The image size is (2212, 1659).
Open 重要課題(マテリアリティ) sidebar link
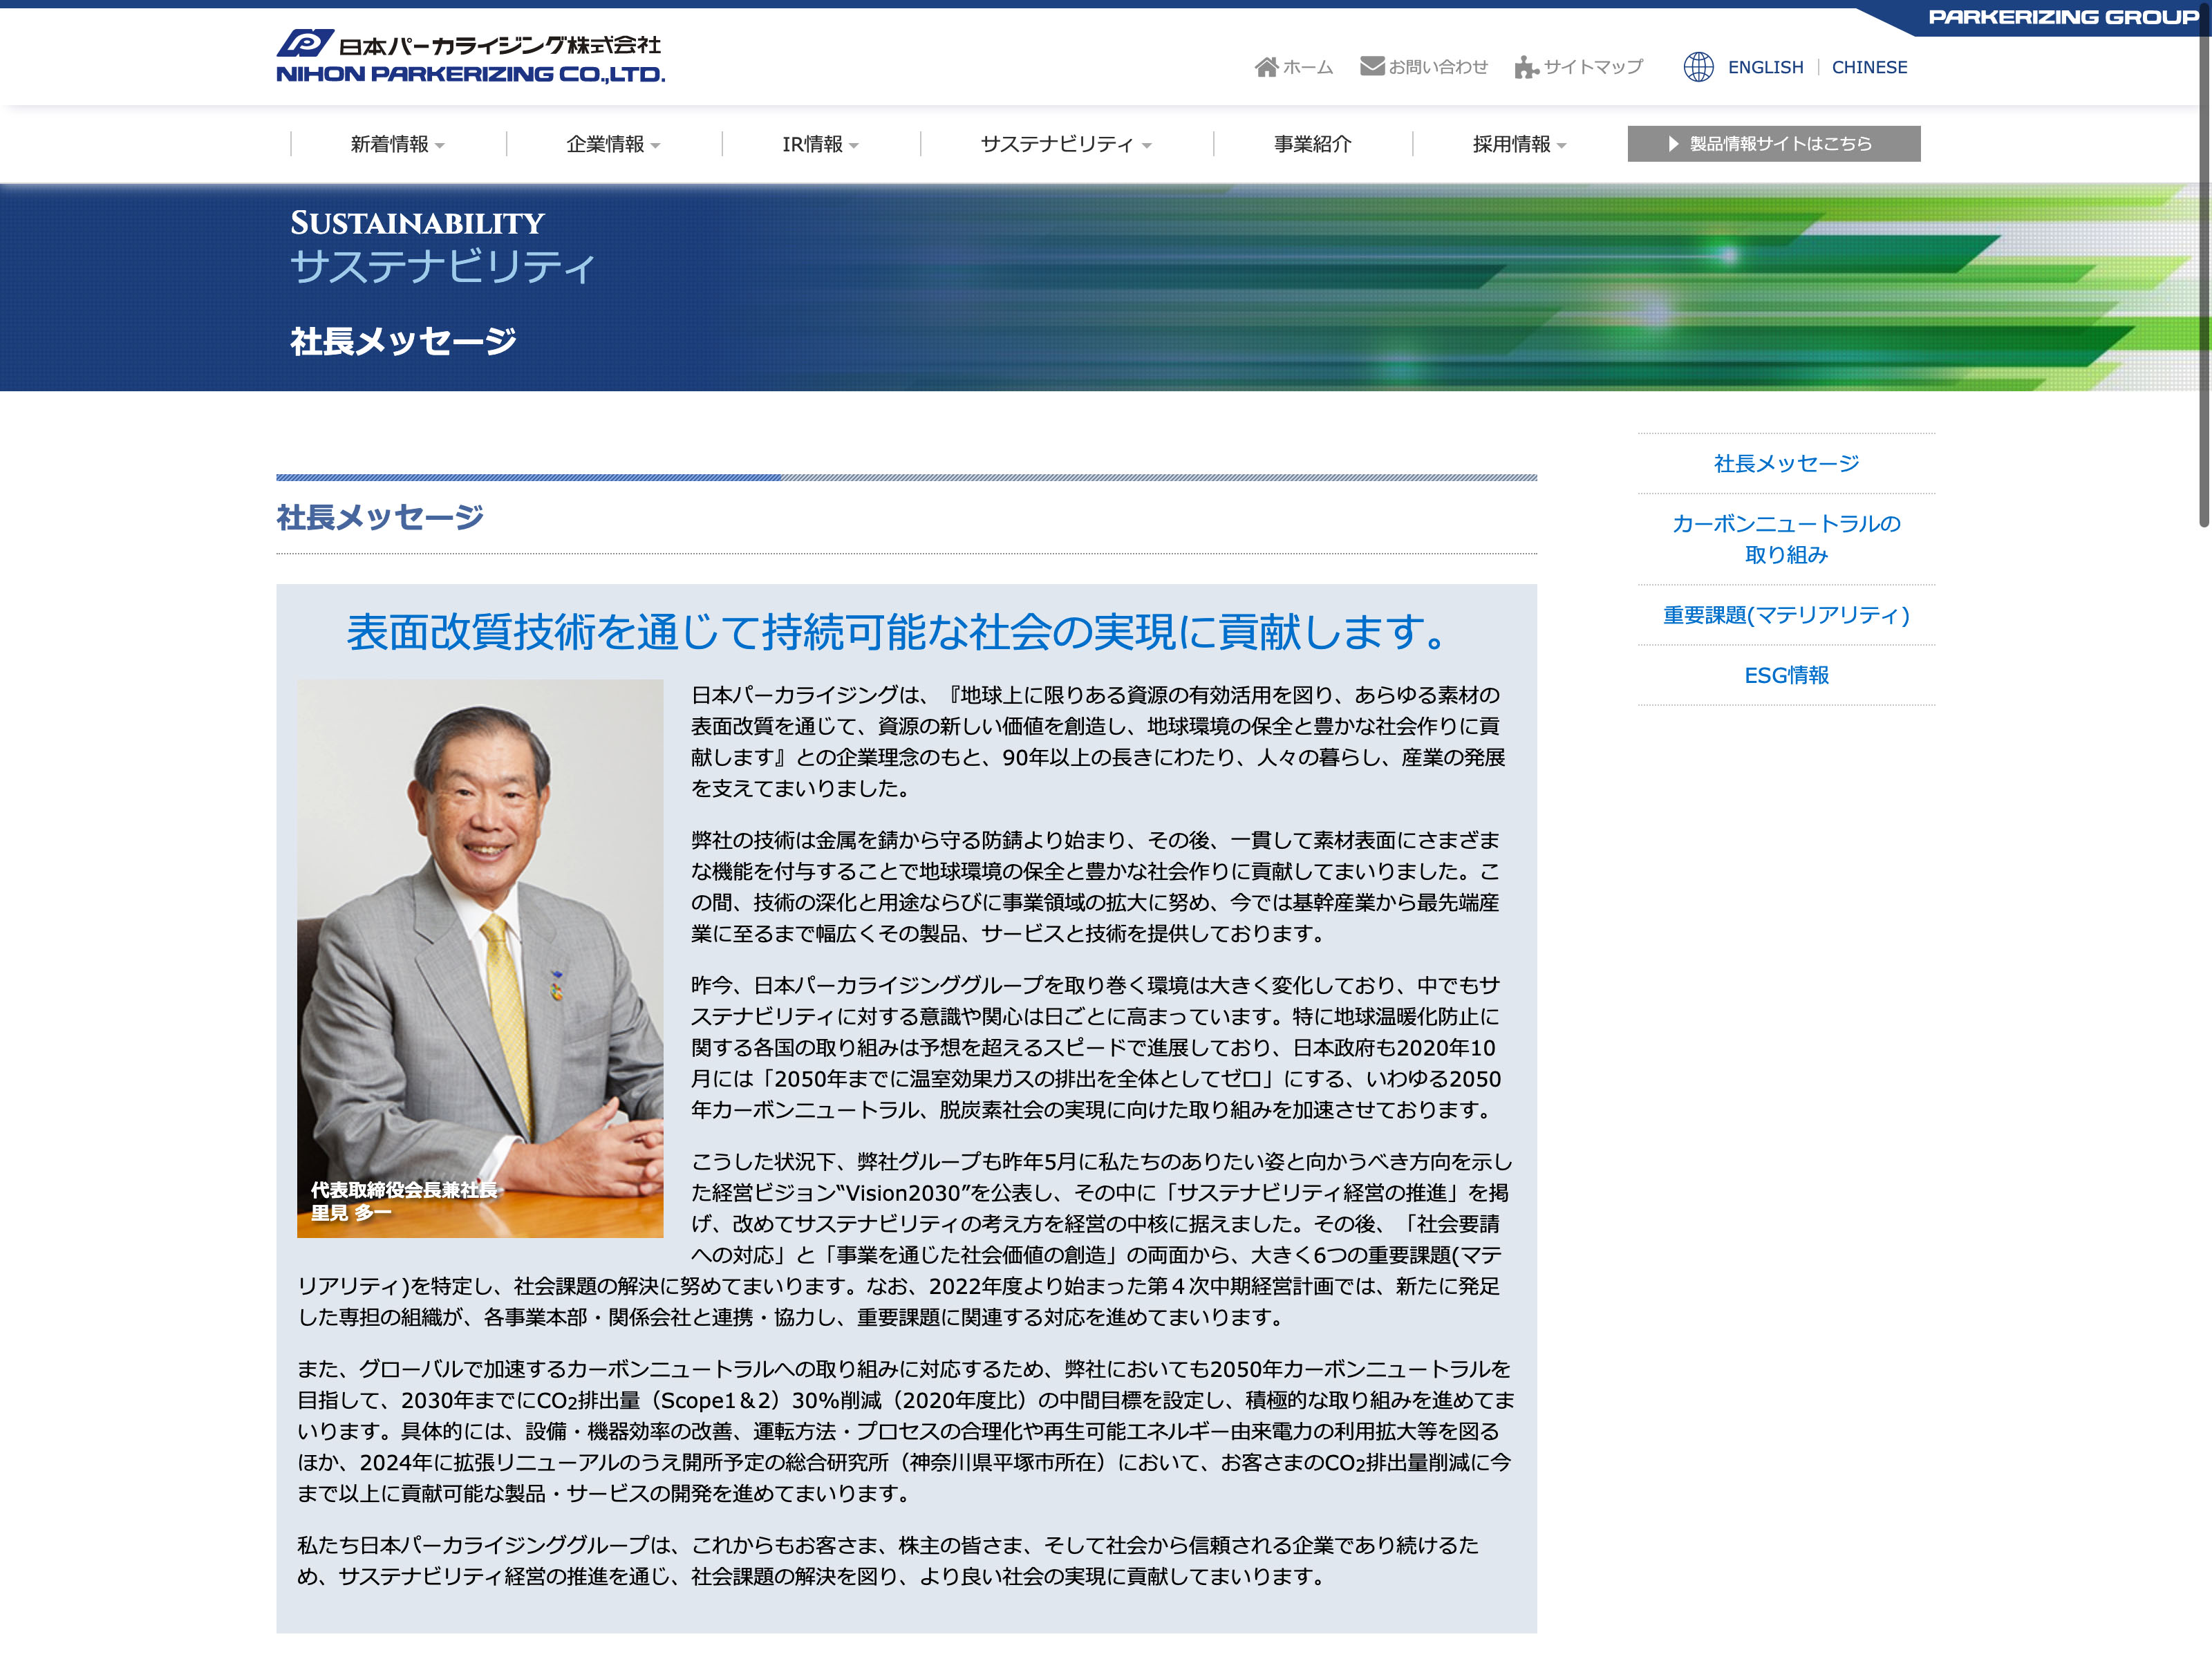(x=1786, y=615)
